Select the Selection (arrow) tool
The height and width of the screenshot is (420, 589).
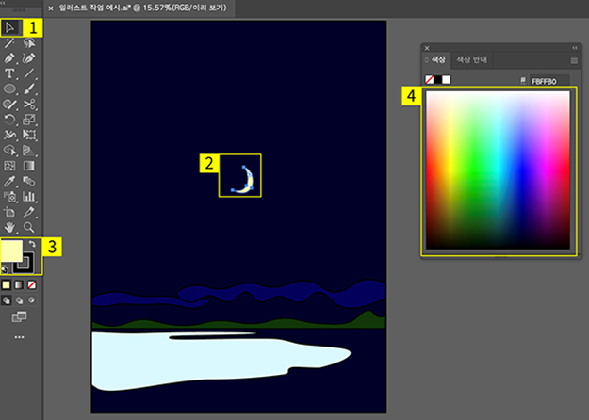pyautogui.click(x=9, y=27)
